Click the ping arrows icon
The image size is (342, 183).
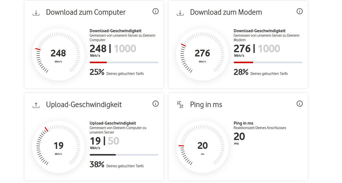tap(180, 105)
